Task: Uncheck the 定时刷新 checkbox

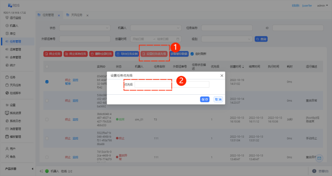Action: tap(192, 54)
